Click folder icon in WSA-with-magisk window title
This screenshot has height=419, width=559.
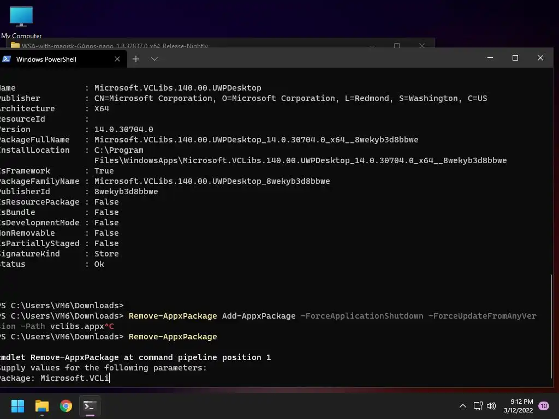coord(15,45)
